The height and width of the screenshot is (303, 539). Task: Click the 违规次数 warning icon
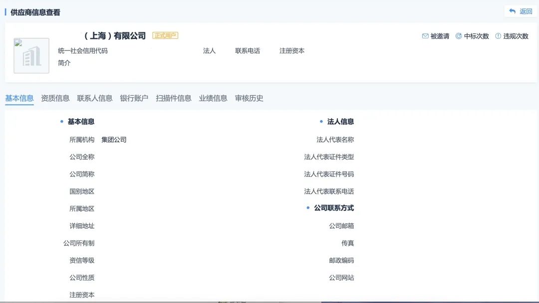[498, 36]
